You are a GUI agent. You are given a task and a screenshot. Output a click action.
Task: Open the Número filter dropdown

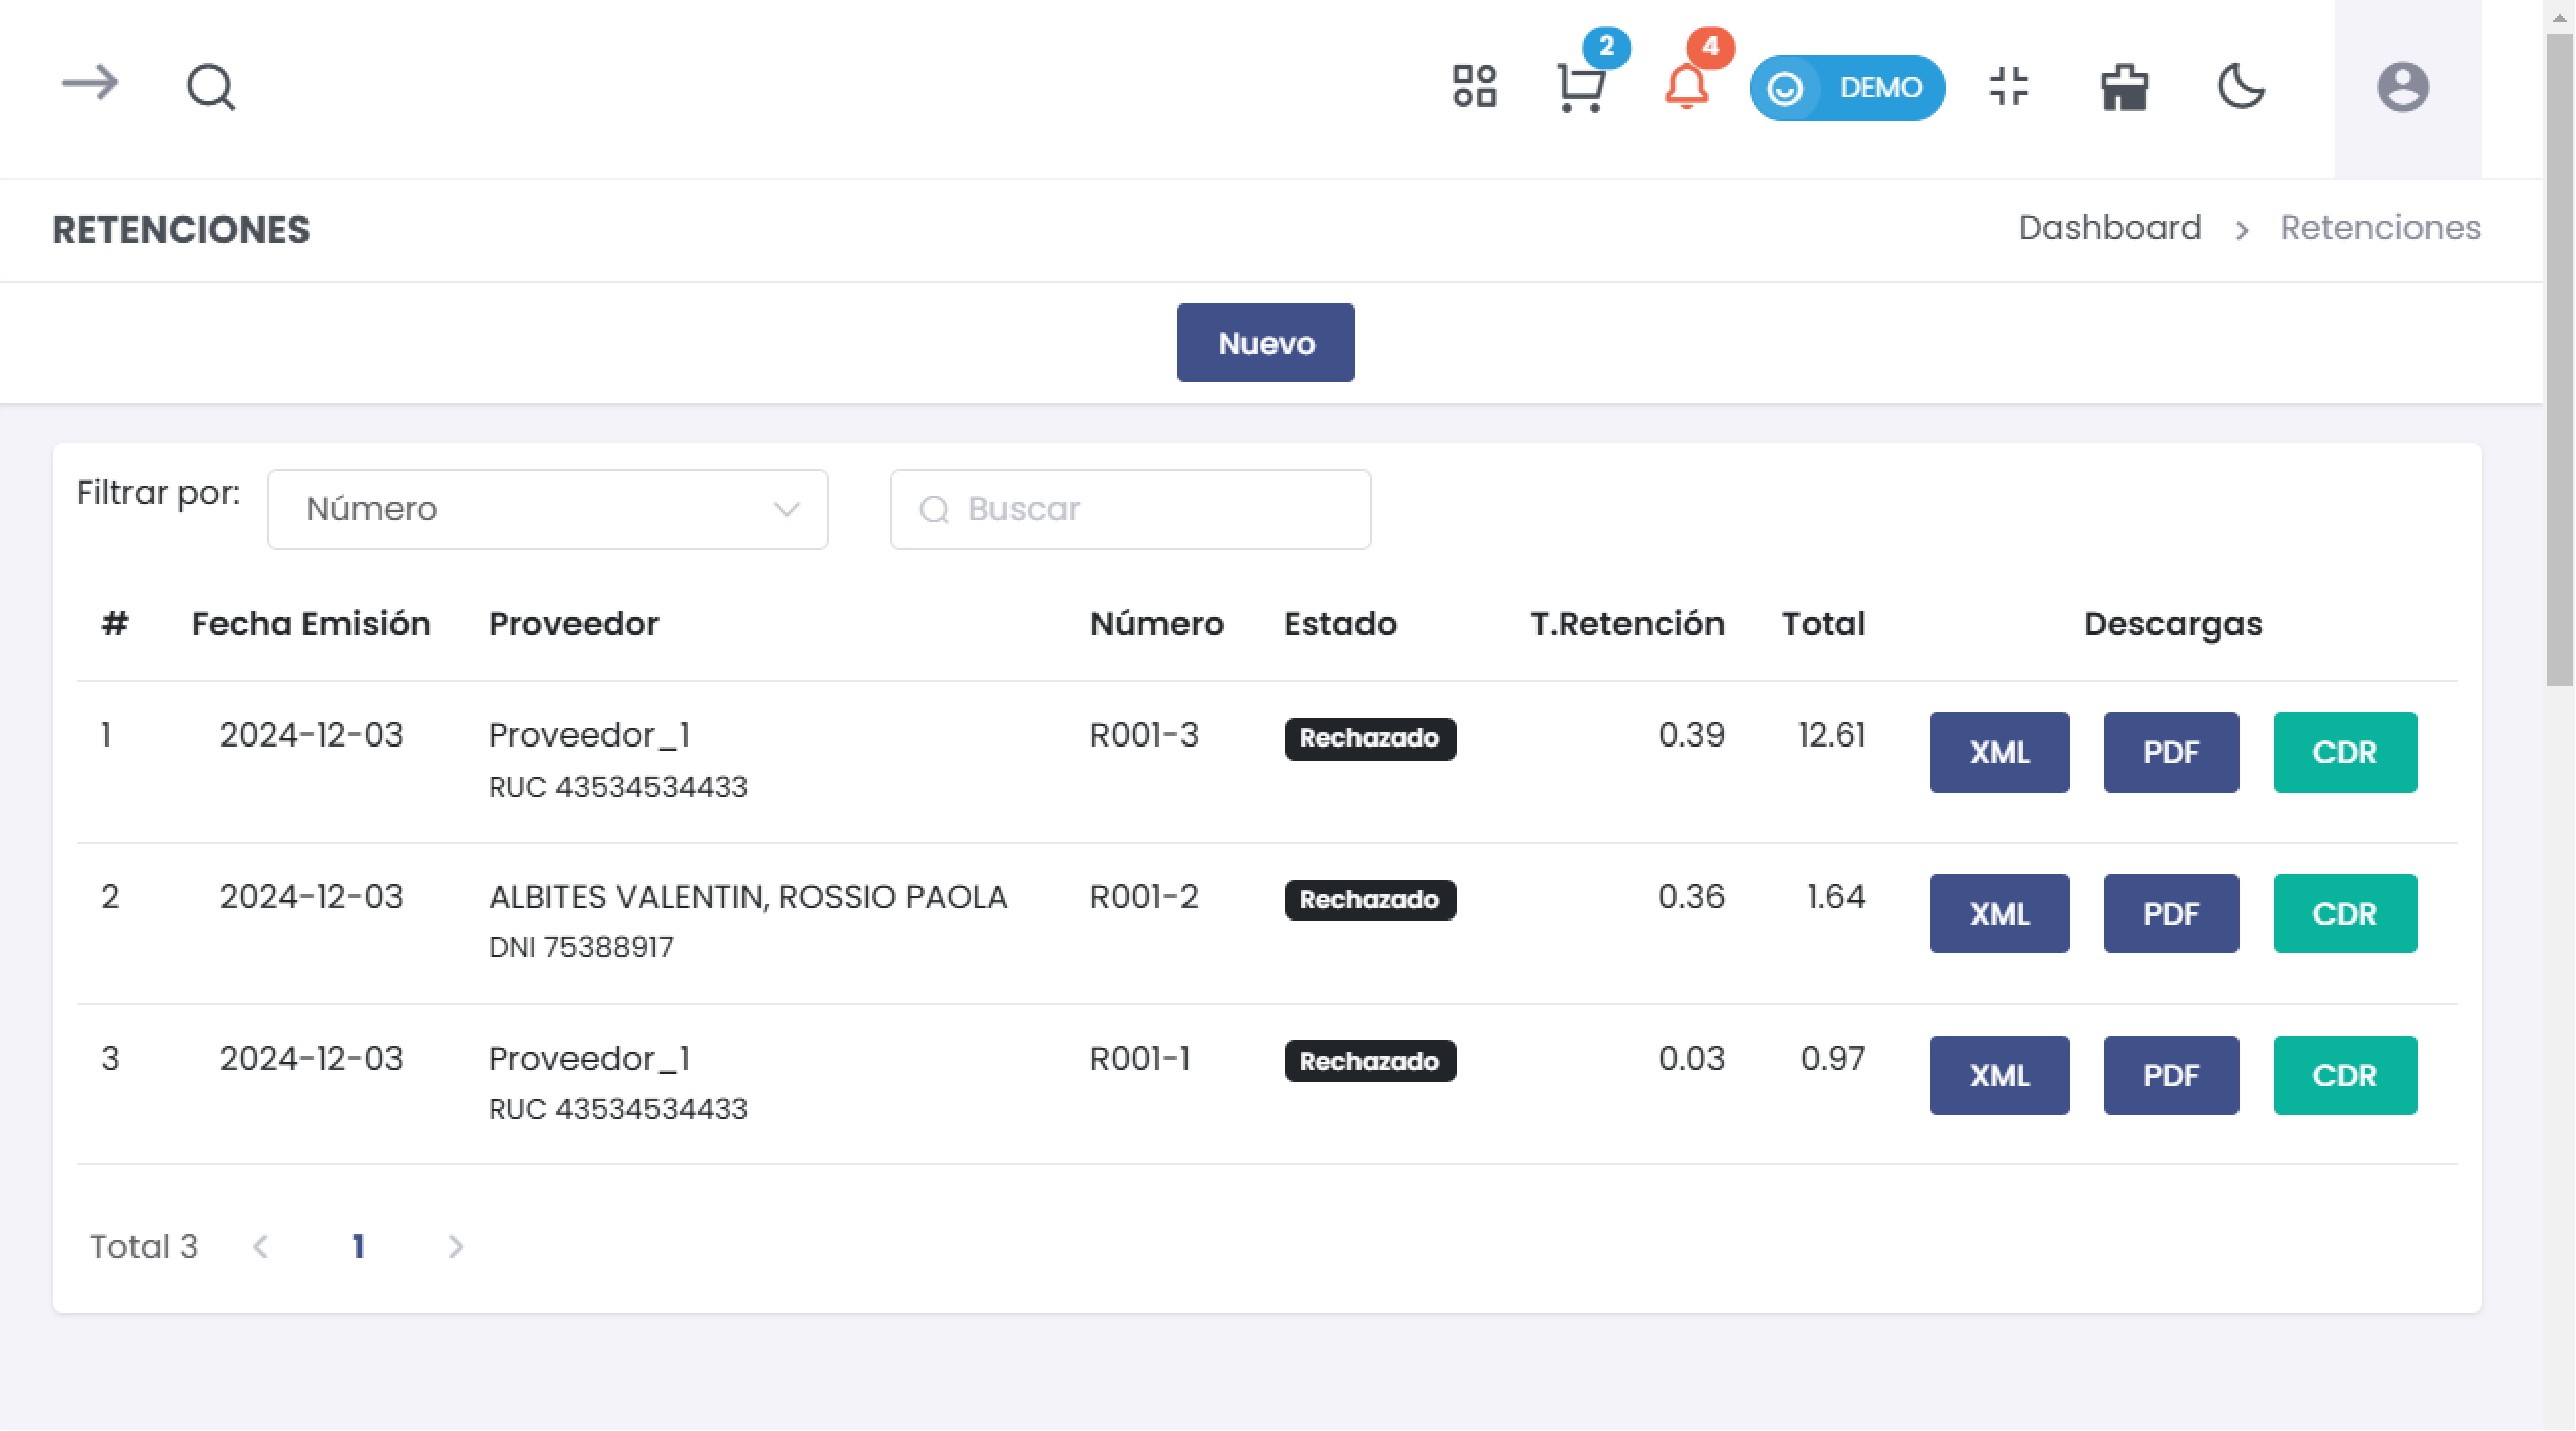coord(547,509)
